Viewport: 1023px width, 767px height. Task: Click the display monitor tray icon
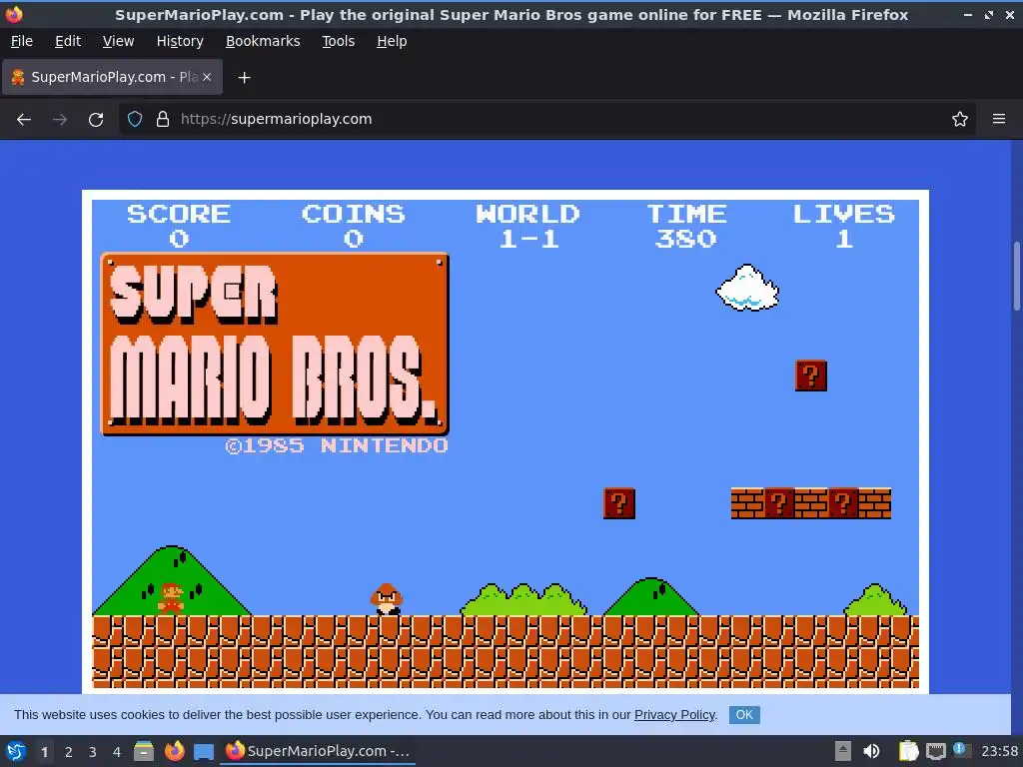tap(935, 752)
